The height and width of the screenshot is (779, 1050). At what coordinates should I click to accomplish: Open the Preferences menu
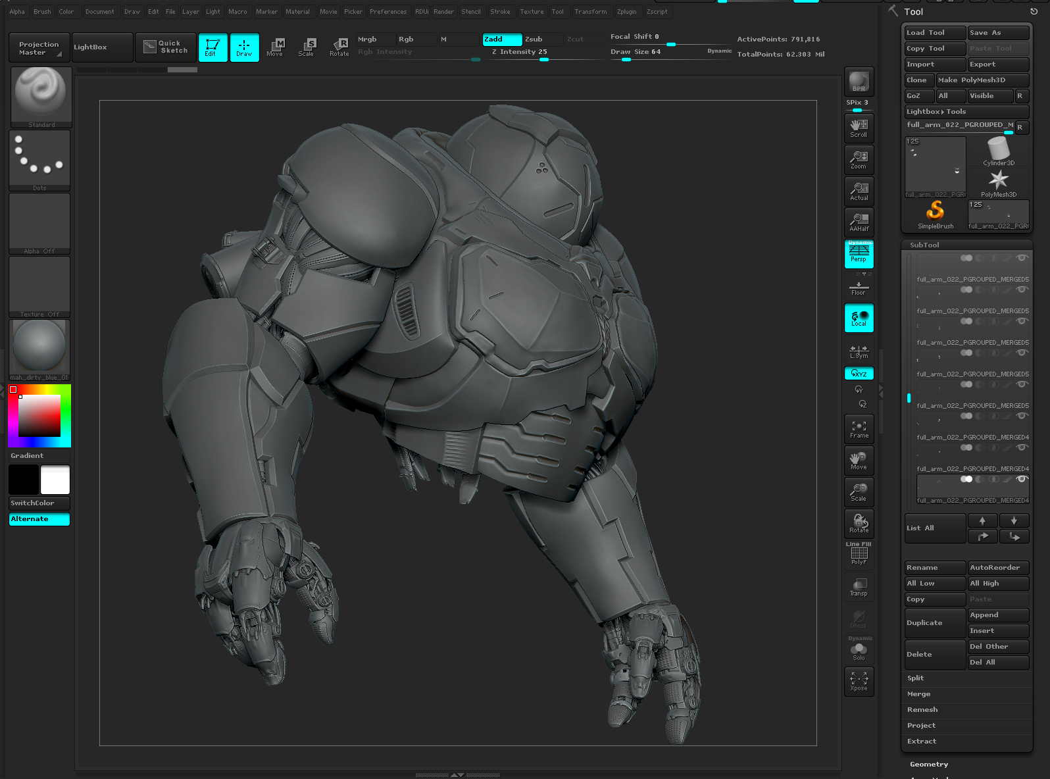(388, 12)
